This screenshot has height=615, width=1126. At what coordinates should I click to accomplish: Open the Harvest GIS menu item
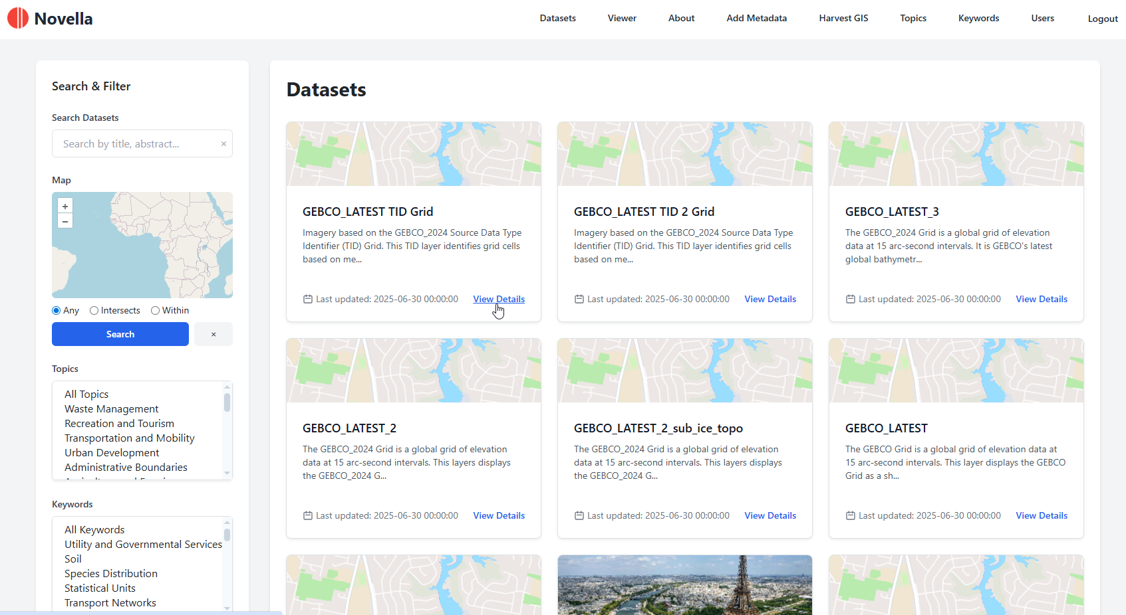(843, 19)
